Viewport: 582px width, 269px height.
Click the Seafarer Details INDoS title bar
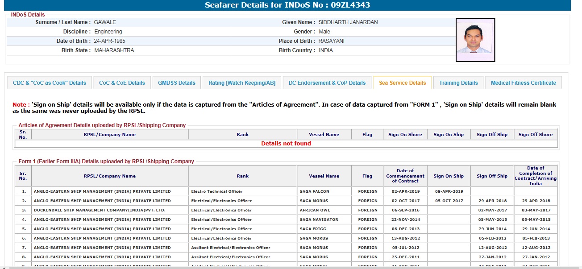pos(287,5)
